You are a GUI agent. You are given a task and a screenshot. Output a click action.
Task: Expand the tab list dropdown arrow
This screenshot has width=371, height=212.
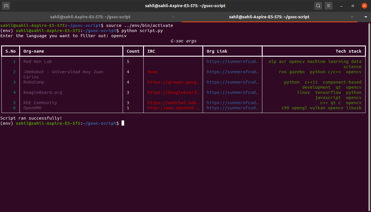(366, 17)
